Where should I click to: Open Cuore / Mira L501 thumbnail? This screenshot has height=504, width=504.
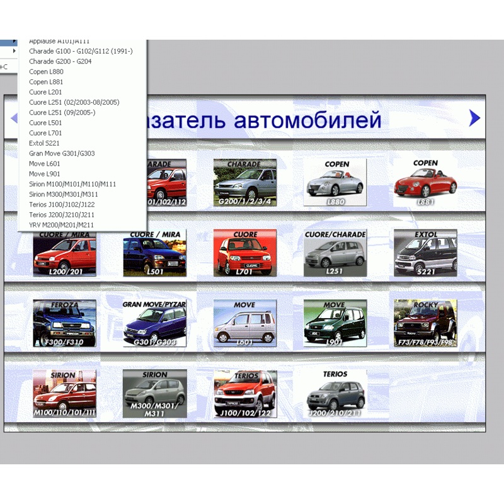click(154, 253)
